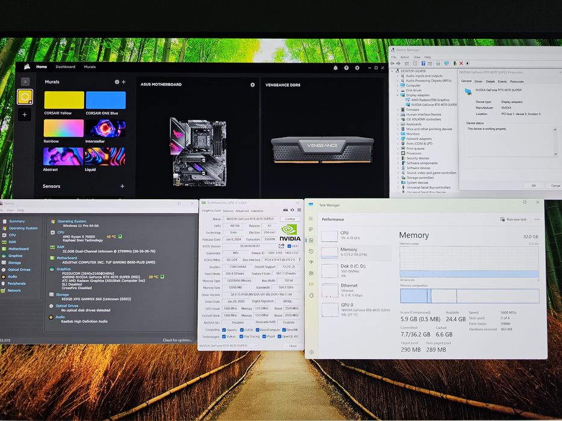The height and width of the screenshot is (421, 562).
Task: Export GPU BIOS with share icon
Action: click(281, 246)
